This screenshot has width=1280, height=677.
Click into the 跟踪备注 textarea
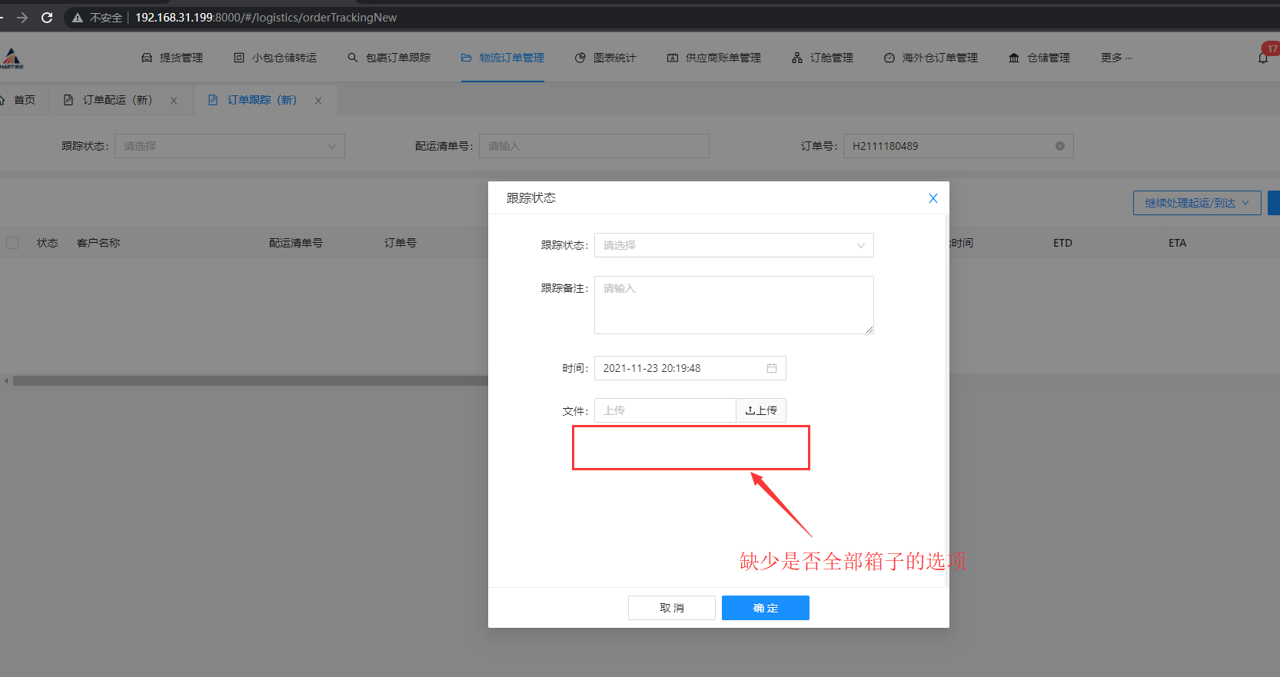[x=733, y=305]
